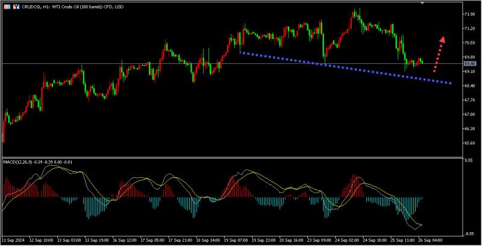Click the 12 Sep 10:00 time label
Screen dimensions: 482x246
pyautogui.click(x=41, y=240)
